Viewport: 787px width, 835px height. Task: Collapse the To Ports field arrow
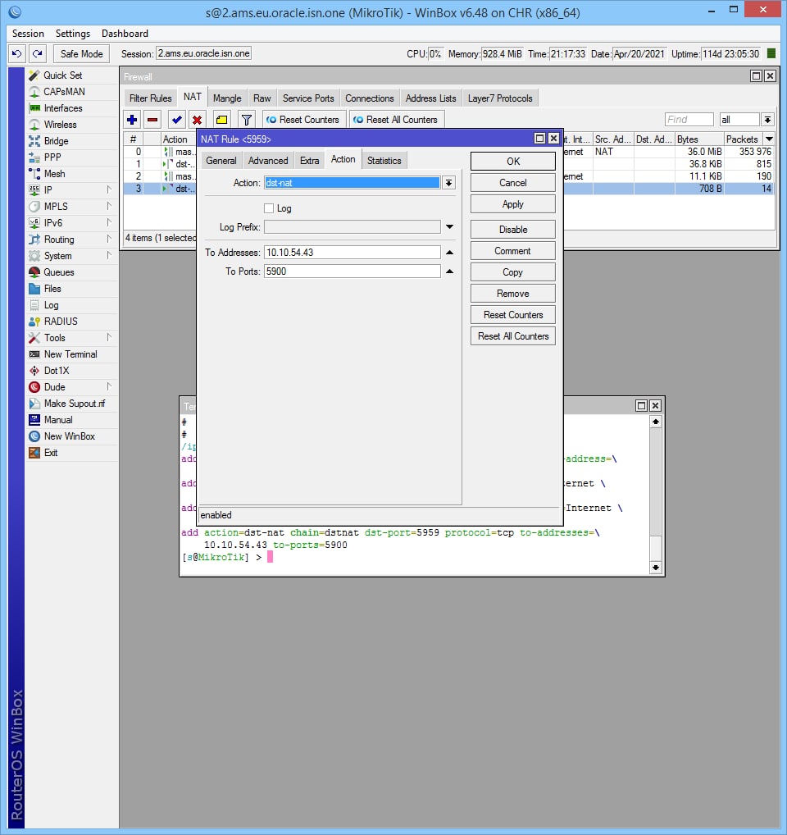click(449, 271)
